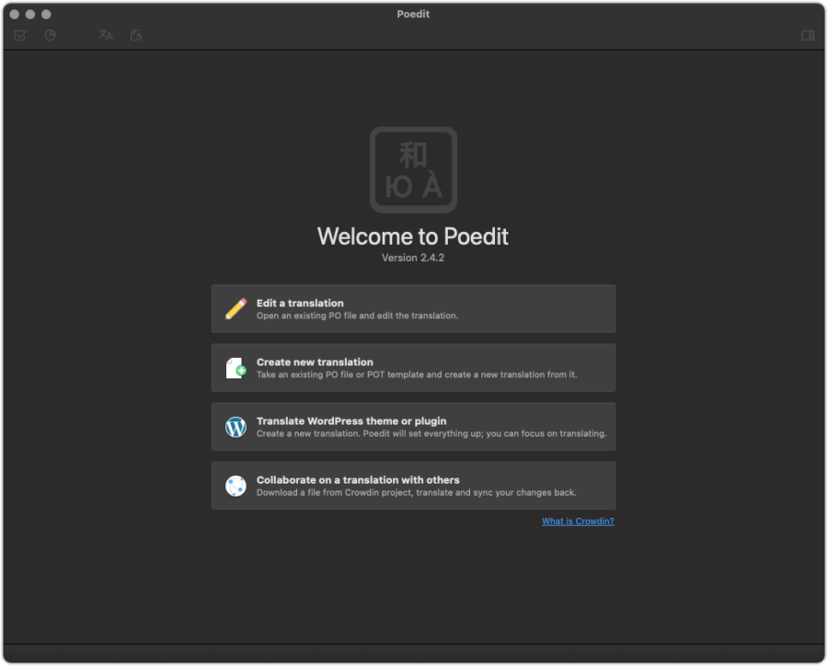Click the new document plus icon

(x=236, y=368)
